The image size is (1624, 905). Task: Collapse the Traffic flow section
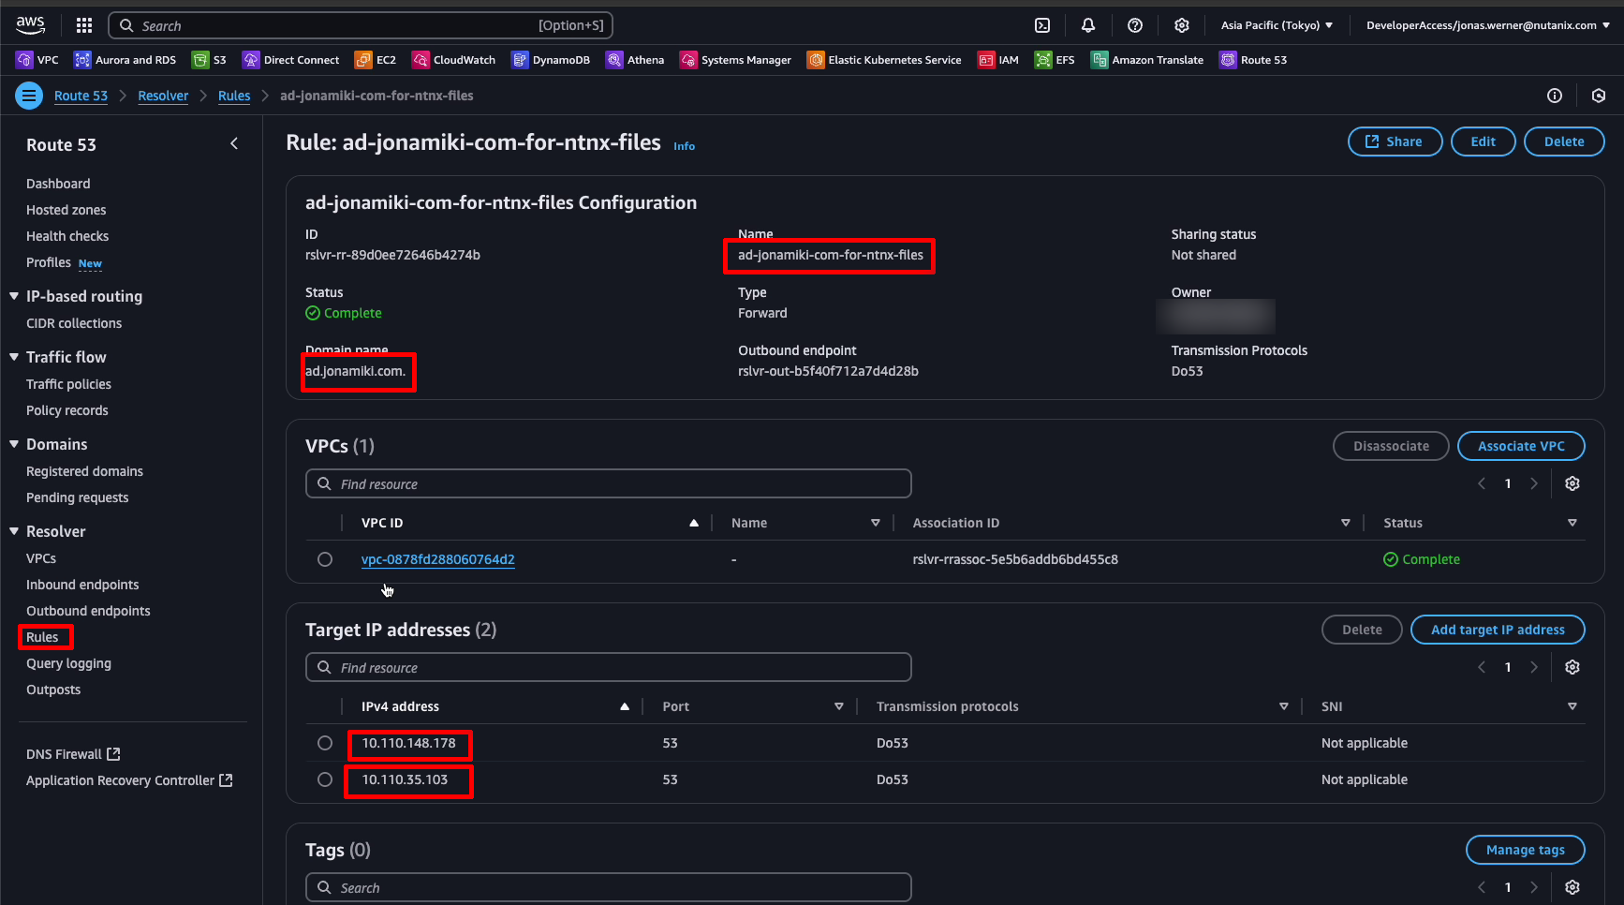tap(14, 357)
